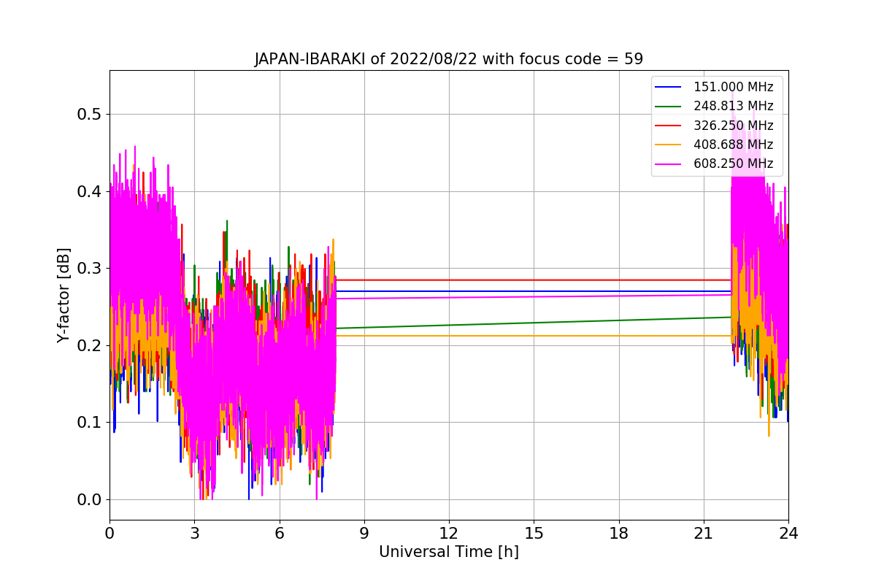Click the x-axis tick label 18
The width and height of the screenshot is (876, 584).
point(618,533)
